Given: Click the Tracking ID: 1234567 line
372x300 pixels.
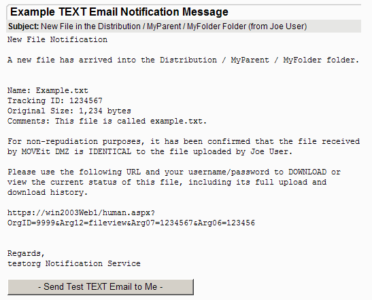Looking at the screenshot, I should [x=55, y=100].
